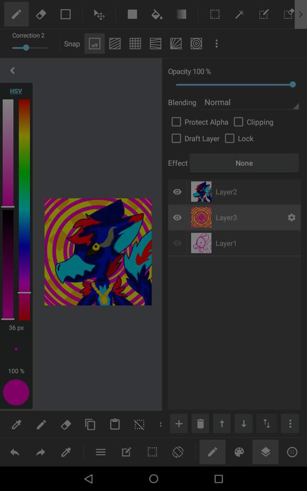Screen dimensions: 307x491
Task: Expand more tools with right arrow
Action: [x=301, y=14]
